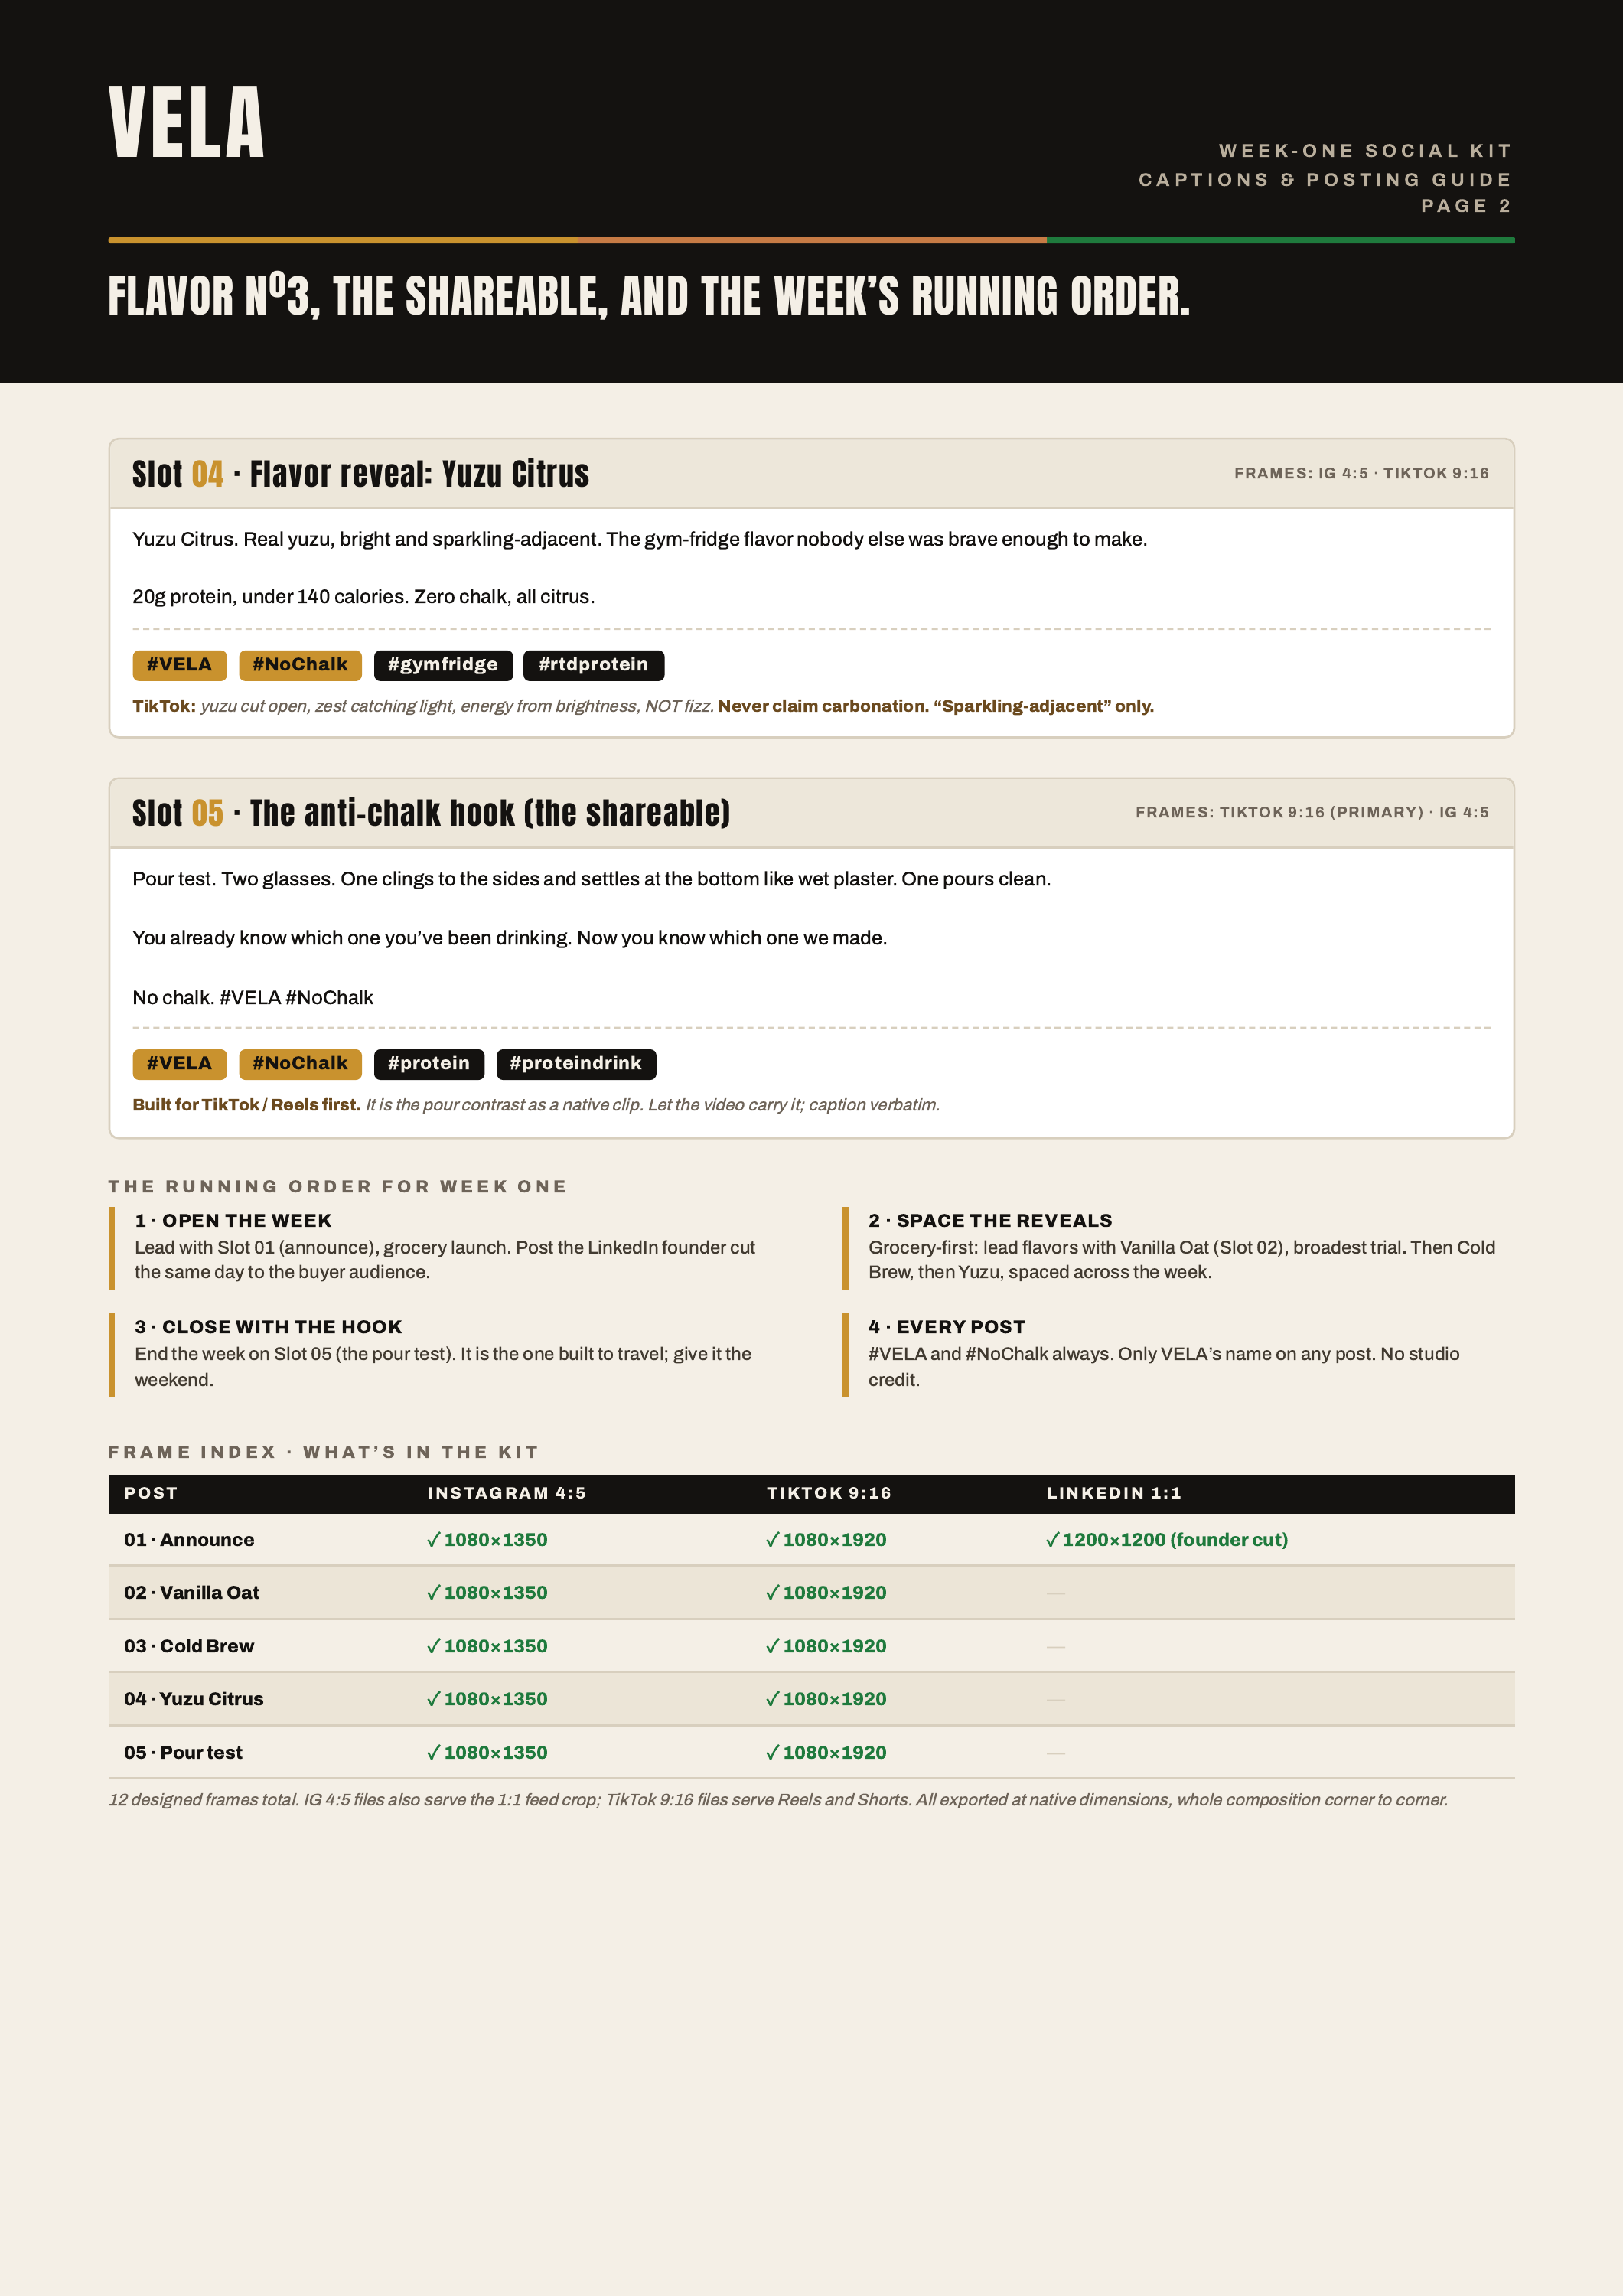Screen dimensions: 1623x2296
Task: Click the 'Slot 05 · The anti-chalk hook' title
Action: tap(431, 813)
